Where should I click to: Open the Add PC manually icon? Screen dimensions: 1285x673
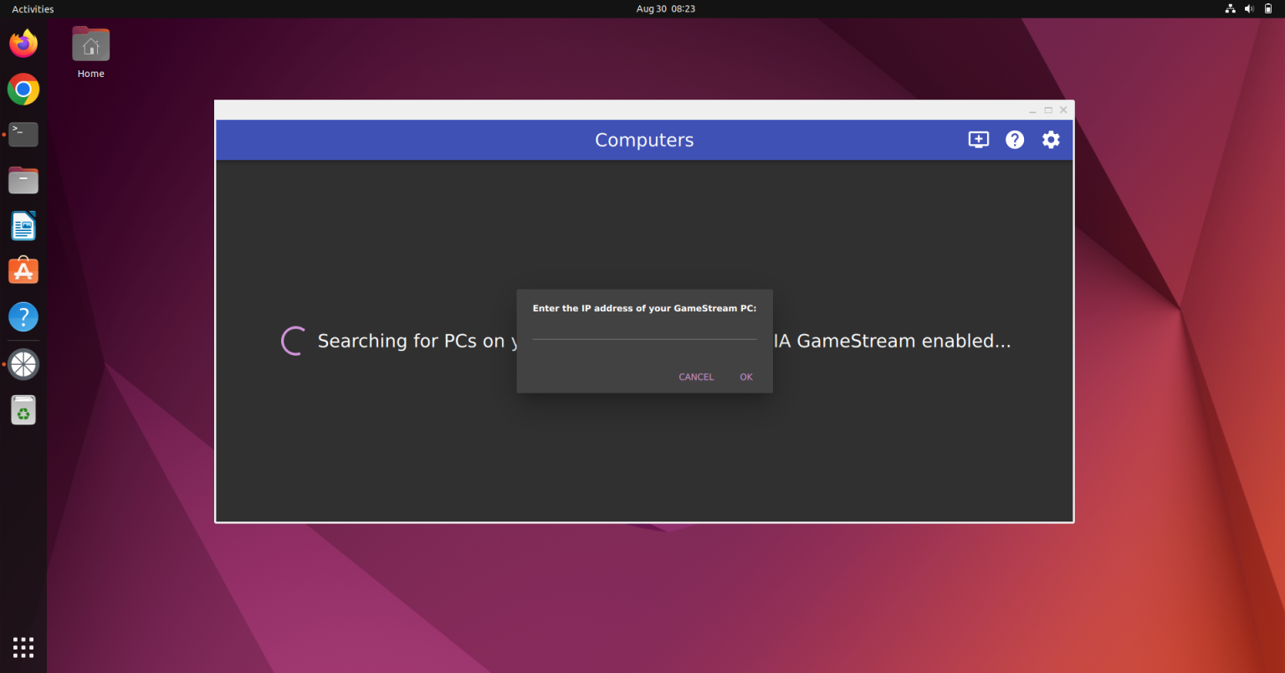(x=978, y=140)
